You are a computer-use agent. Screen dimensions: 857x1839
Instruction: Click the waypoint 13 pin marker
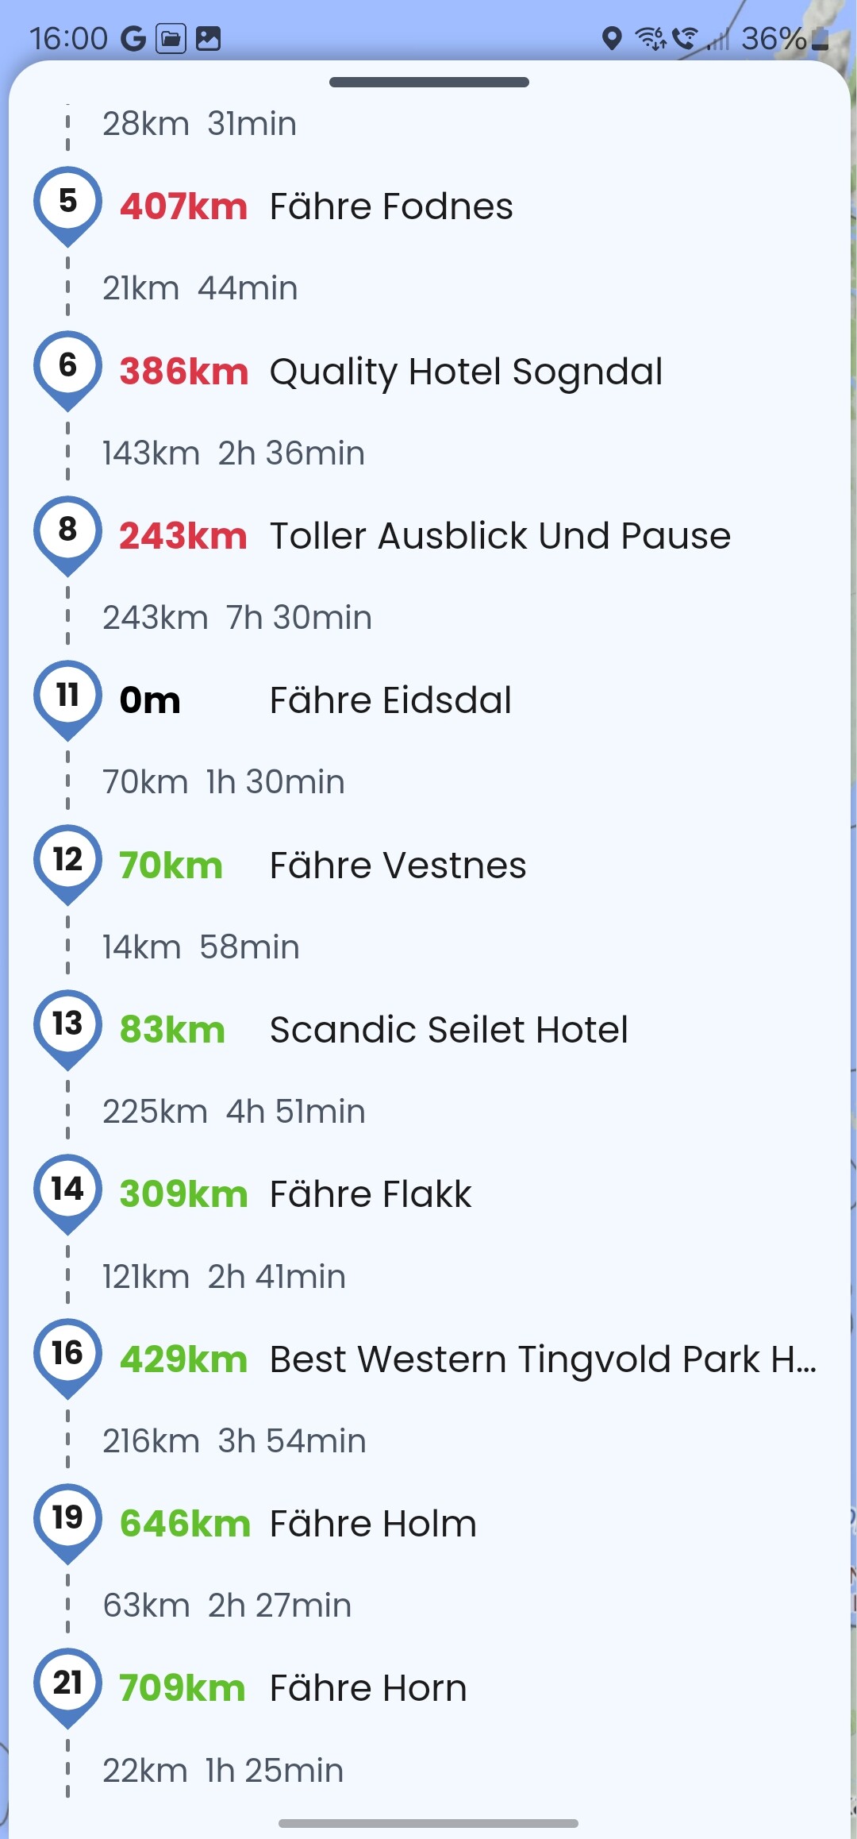click(x=67, y=1026)
